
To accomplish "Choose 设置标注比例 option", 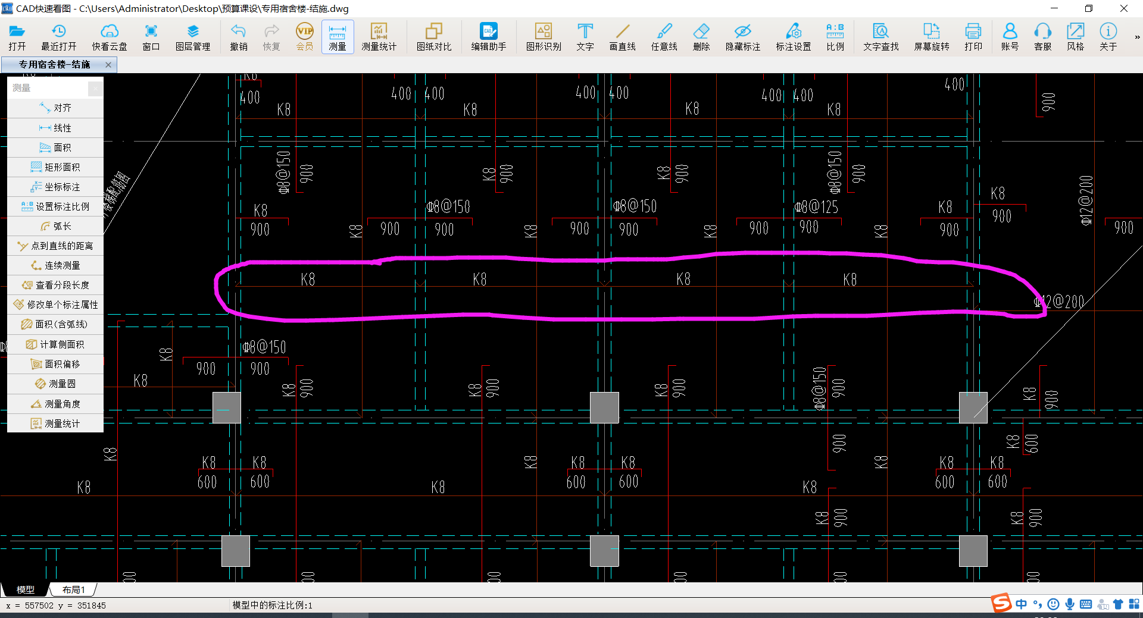I will (x=55, y=206).
